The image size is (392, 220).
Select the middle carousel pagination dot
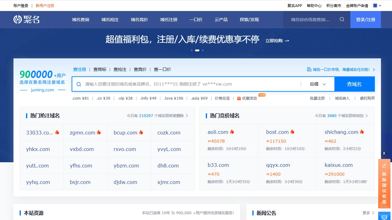click(x=197, y=50)
